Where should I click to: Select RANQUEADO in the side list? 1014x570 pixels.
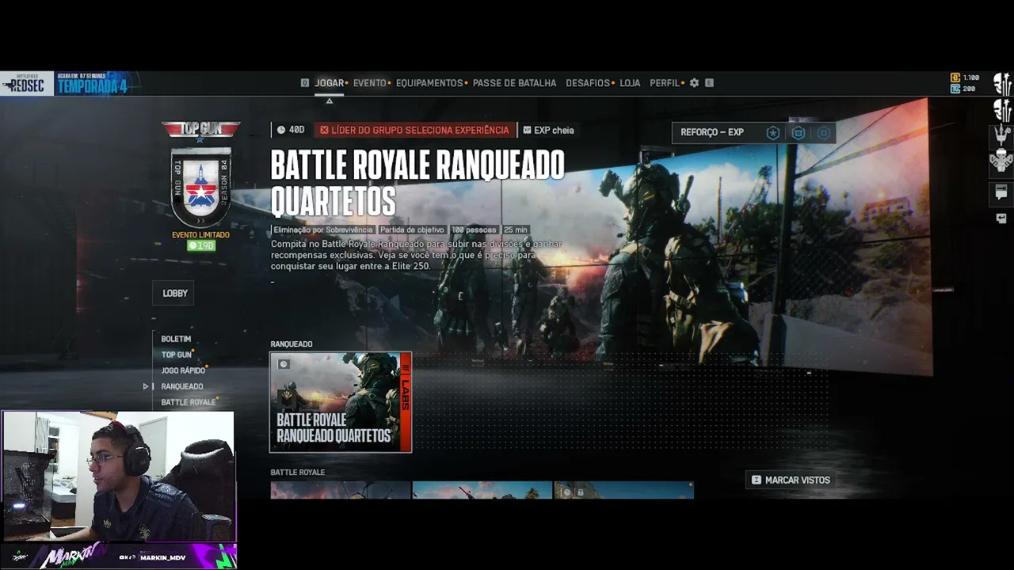pyautogui.click(x=182, y=386)
